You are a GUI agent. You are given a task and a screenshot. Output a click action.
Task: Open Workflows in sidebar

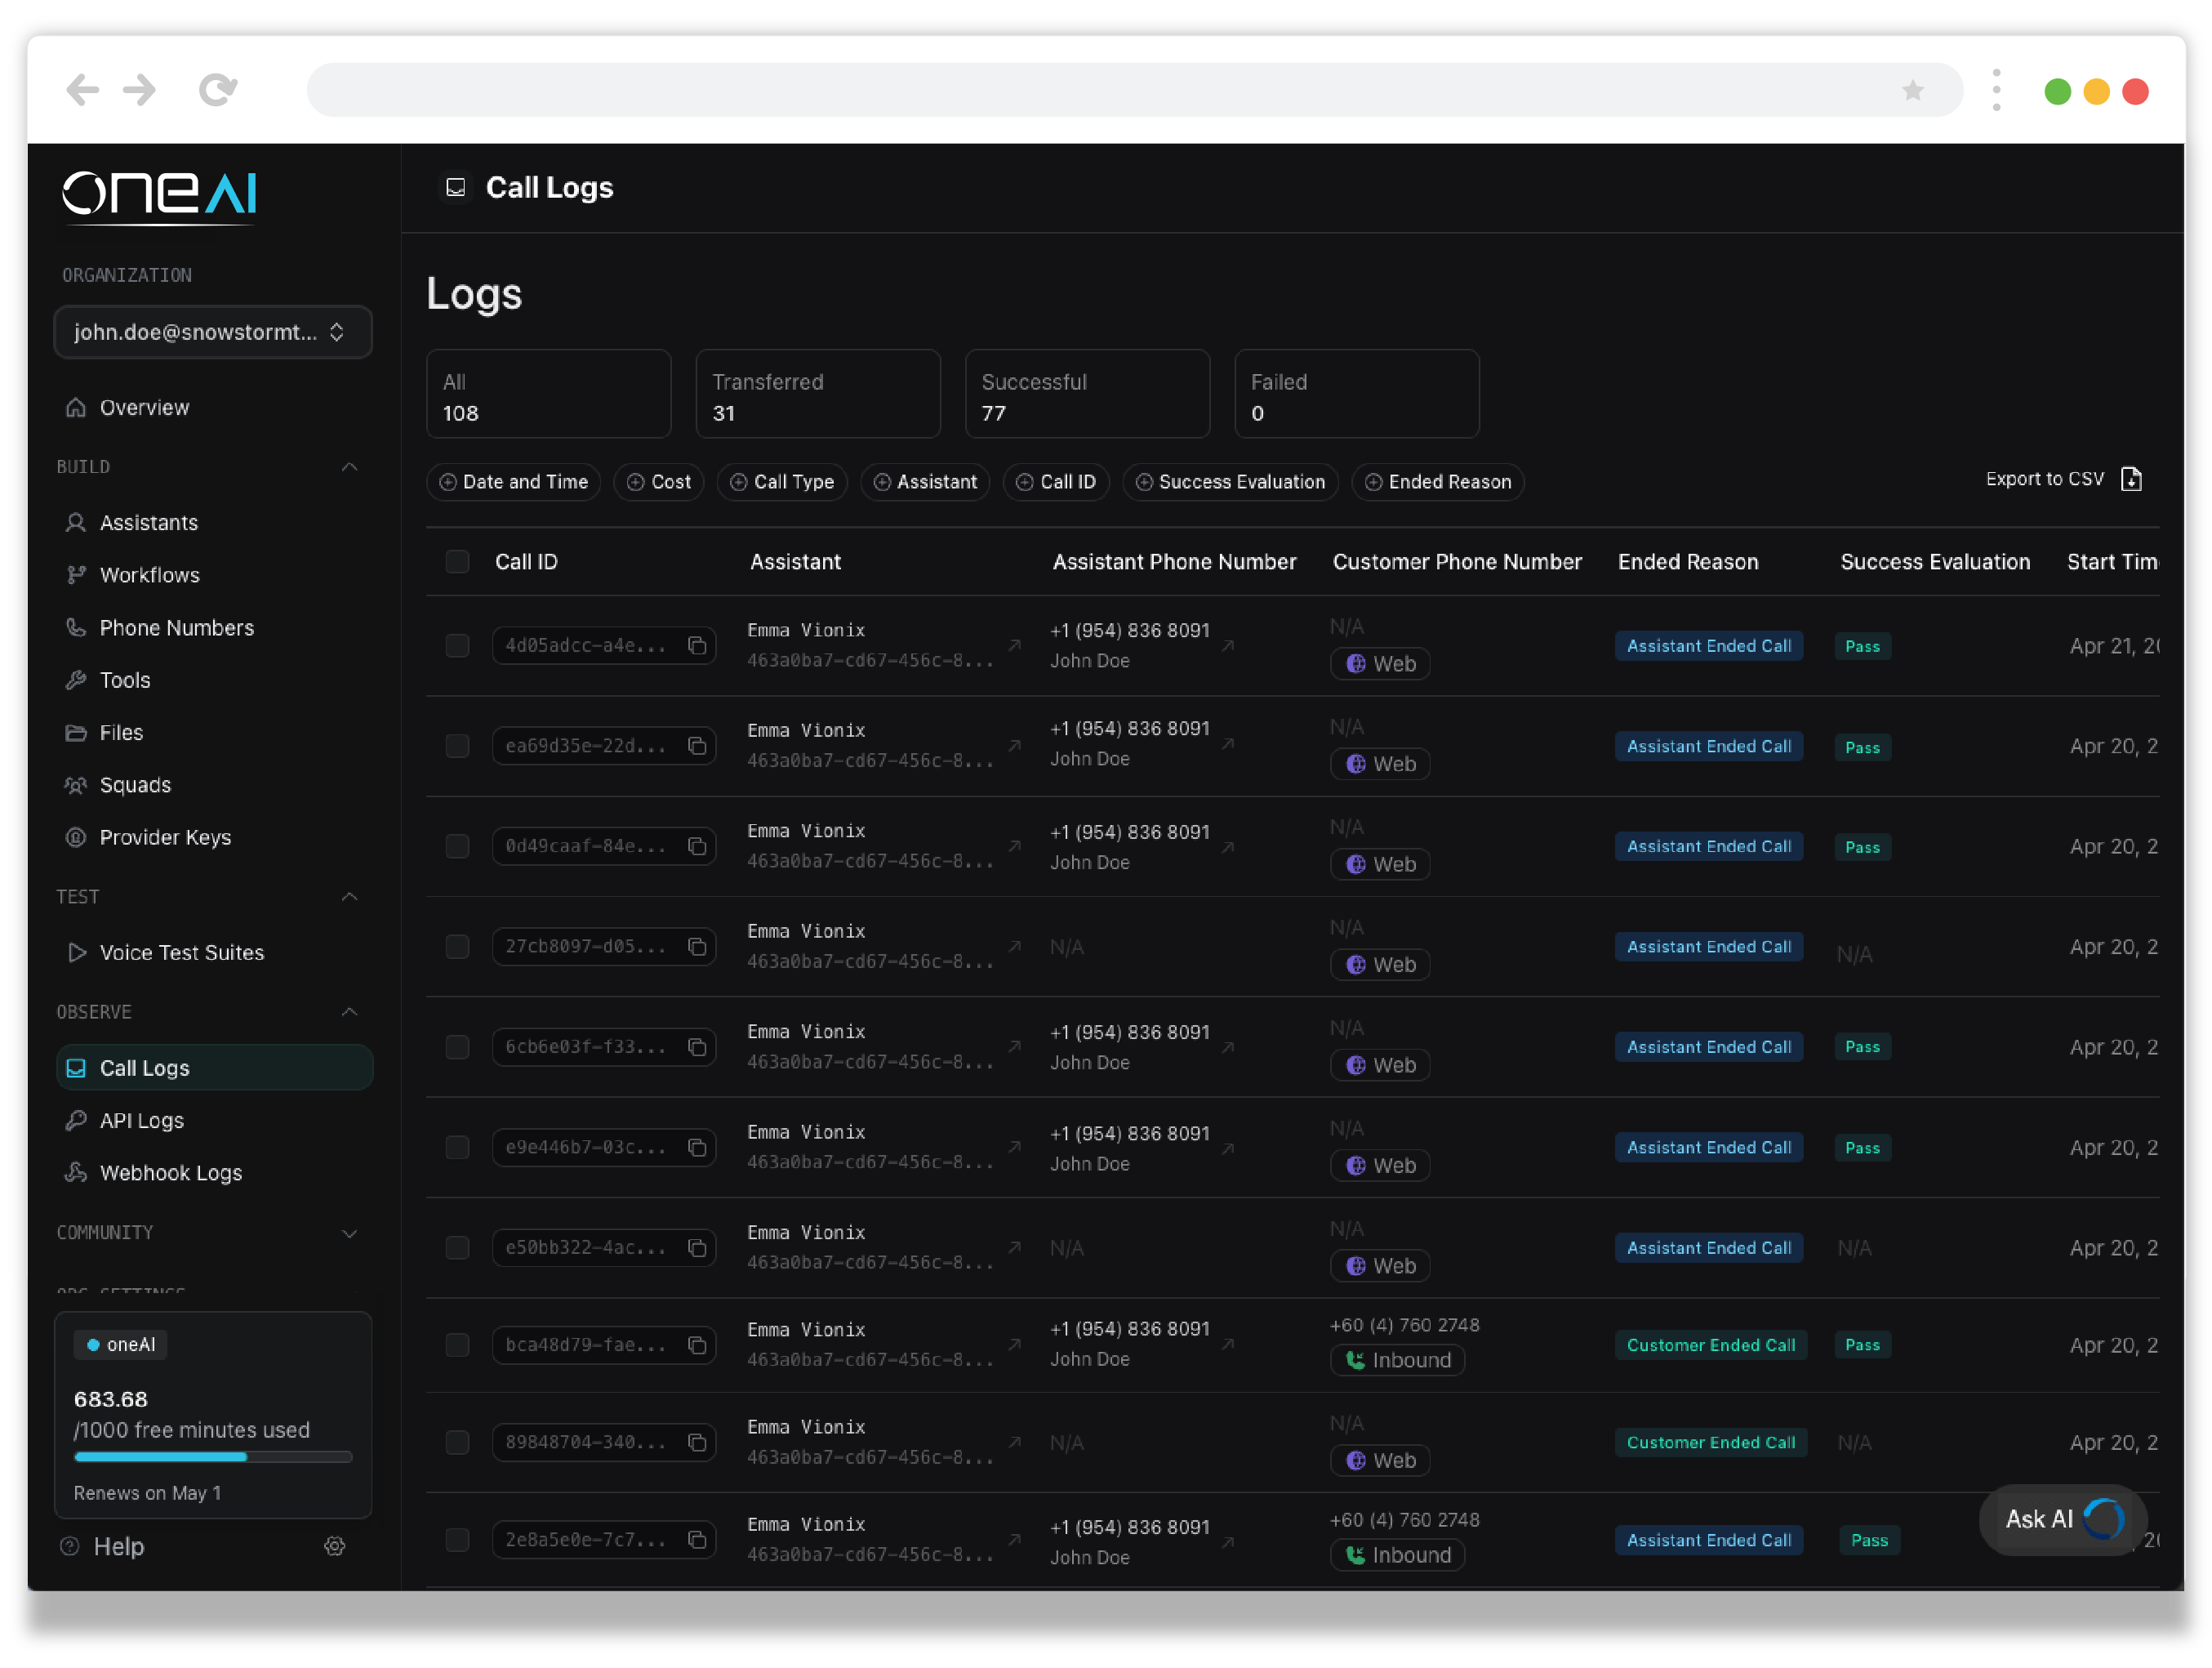coord(149,574)
